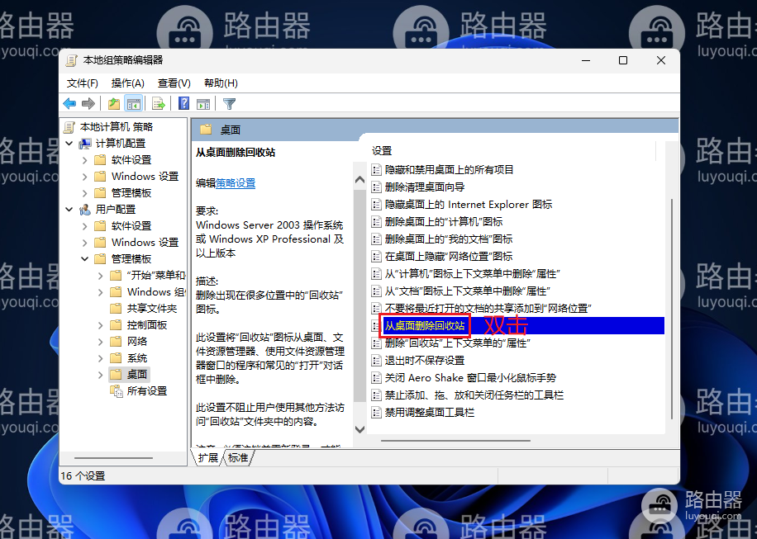Expand 软件设置 under 计算机配置

click(84, 160)
